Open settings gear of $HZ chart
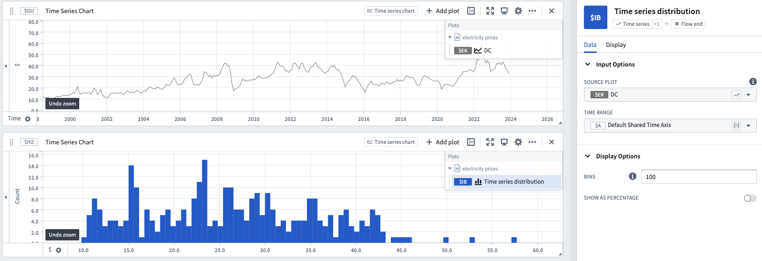 coord(518,142)
